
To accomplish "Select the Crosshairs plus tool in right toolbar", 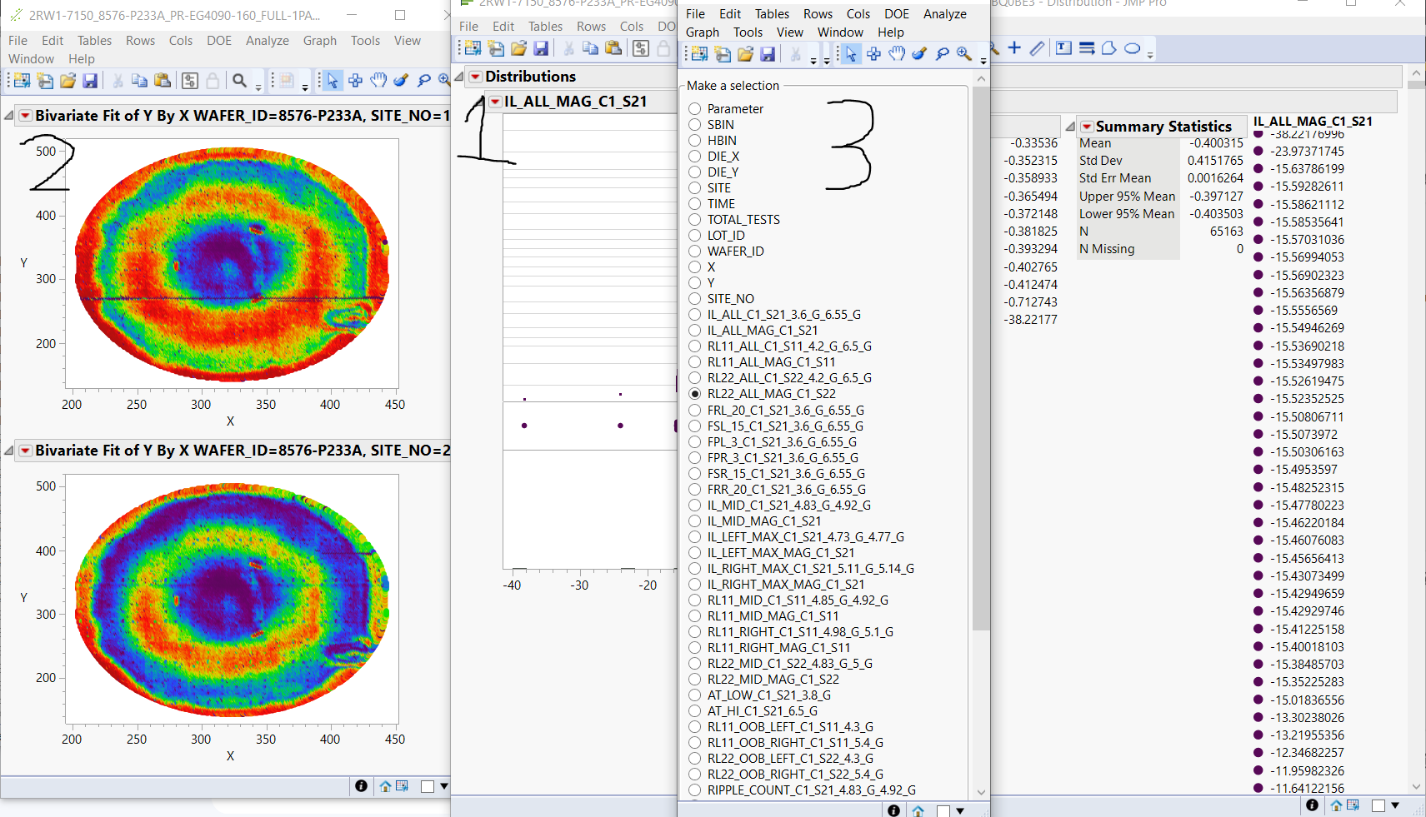I will pos(1014,48).
